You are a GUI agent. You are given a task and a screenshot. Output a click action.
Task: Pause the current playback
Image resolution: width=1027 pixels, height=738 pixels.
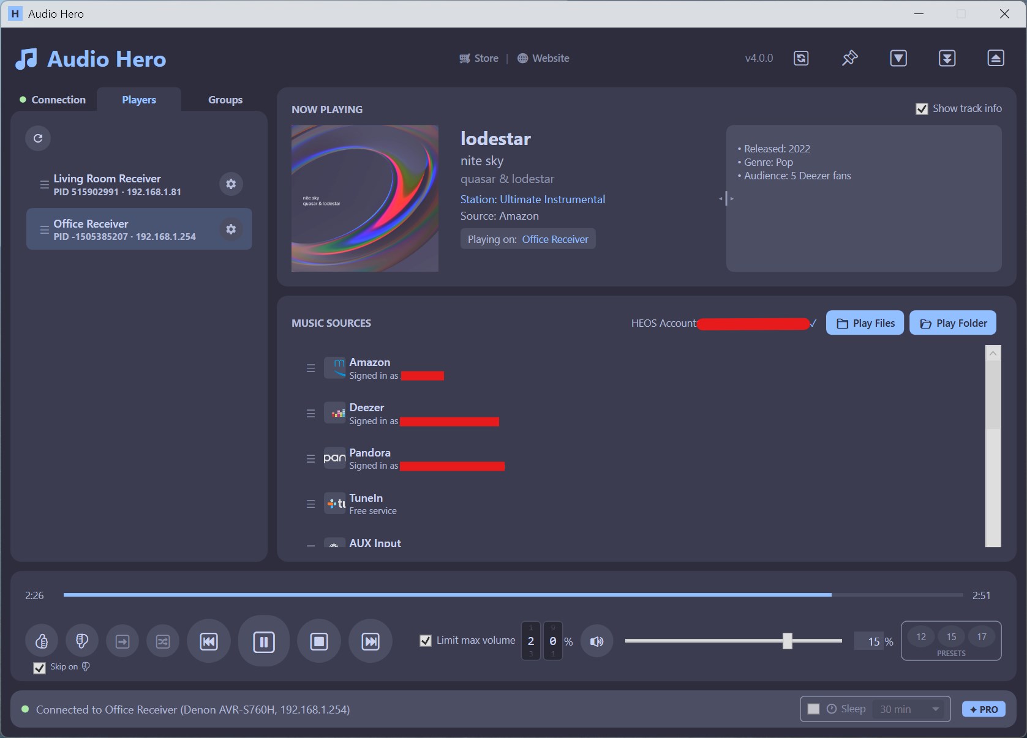[x=264, y=641]
